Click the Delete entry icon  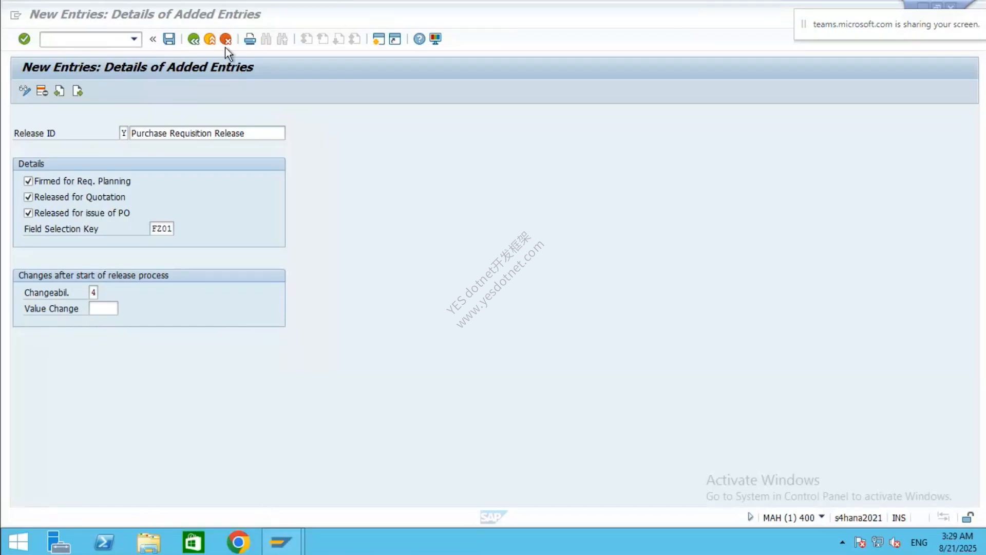(42, 91)
